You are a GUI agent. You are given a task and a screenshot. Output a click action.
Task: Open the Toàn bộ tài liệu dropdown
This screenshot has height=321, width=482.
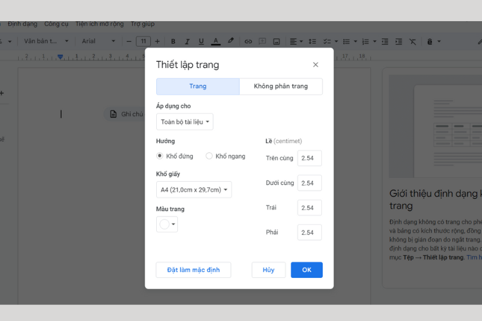185,121
